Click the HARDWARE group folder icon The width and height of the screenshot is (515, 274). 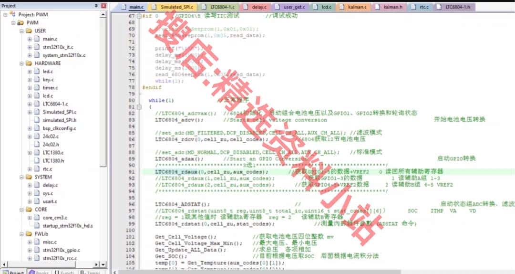pos(29,63)
